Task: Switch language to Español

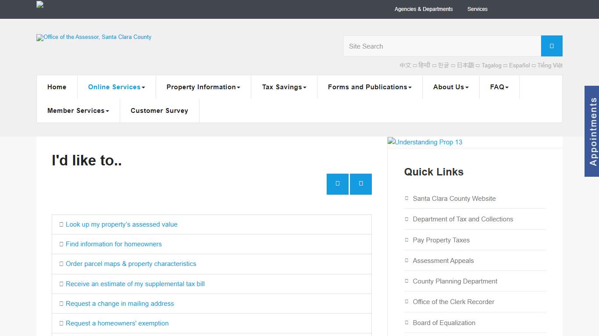Action: click(x=519, y=65)
